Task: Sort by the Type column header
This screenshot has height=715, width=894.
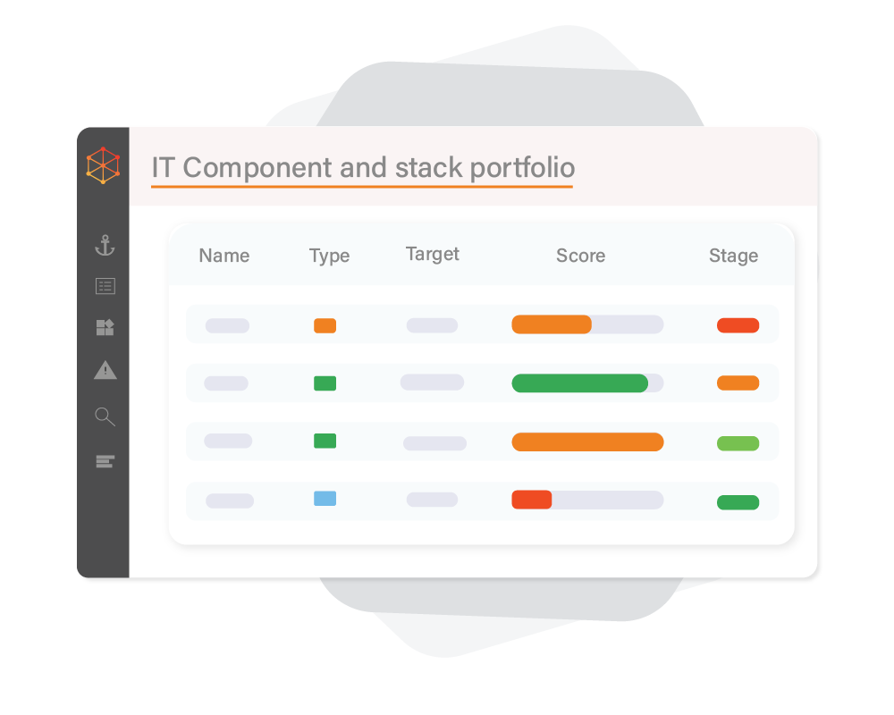Action: [329, 256]
